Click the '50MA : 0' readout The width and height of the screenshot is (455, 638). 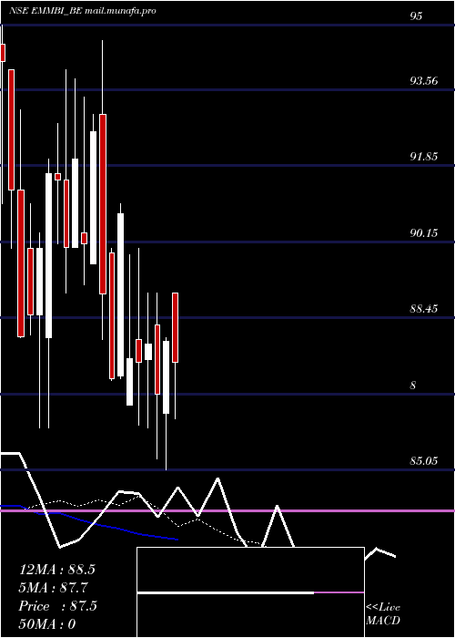click(47, 624)
